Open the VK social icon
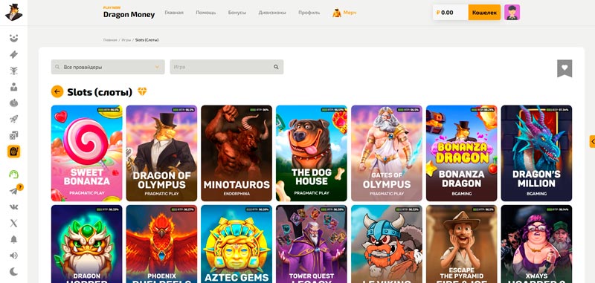Image resolution: width=595 pixels, height=283 pixels. click(x=13, y=207)
